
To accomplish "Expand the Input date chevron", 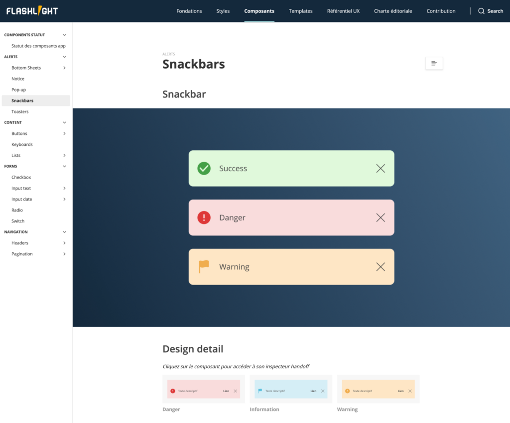I will click(64, 199).
